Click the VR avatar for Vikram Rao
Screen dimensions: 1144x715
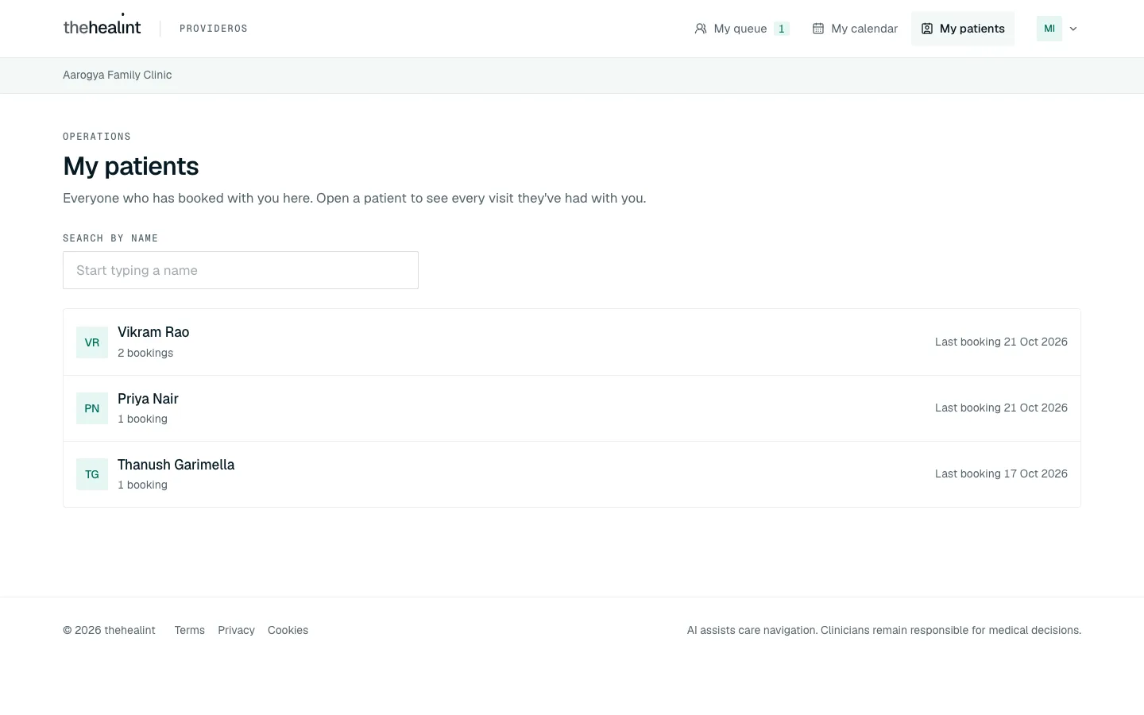point(92,342)
